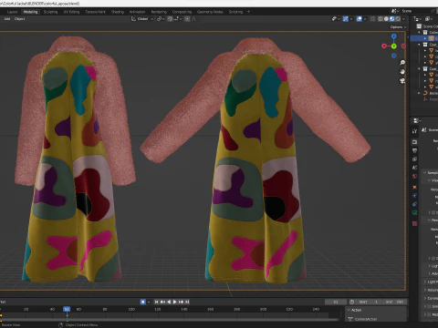This screenshot has height=328, width=438.
Task: Switch to the Layout workspace tab
Action: click(x=12, y=12)
